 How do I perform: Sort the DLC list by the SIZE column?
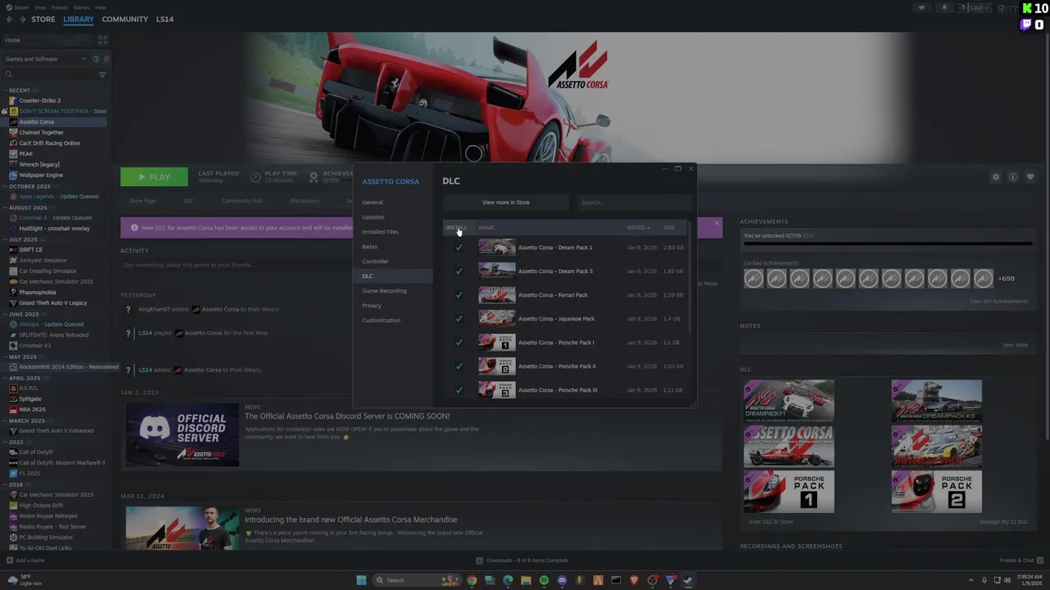669,228
